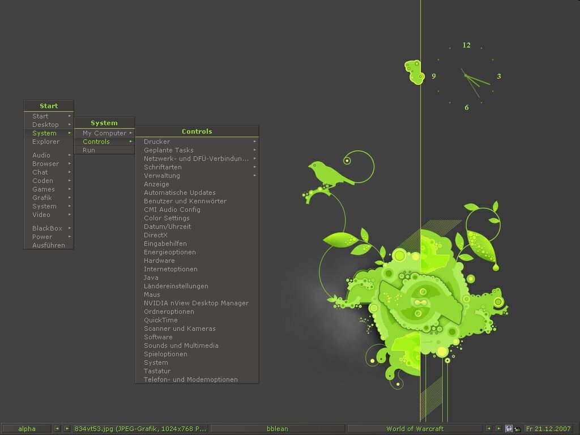Expand the Power submenu arrow
The height and width of the screenshot is (435, 580).
[70, 237]
